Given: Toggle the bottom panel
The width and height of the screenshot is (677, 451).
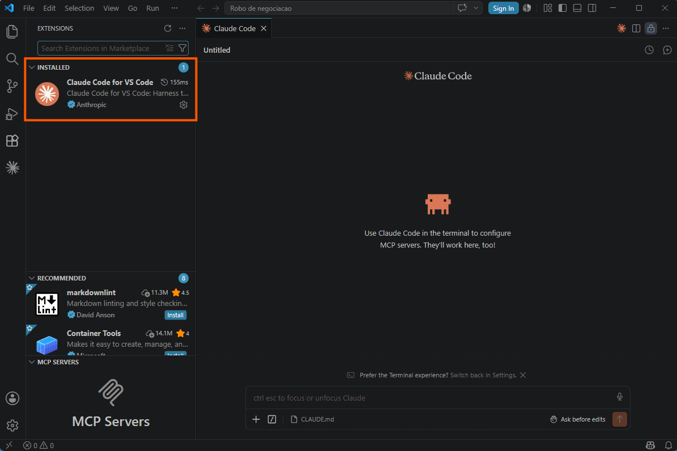Looking at the screenshot, I should tap(577, 8).
